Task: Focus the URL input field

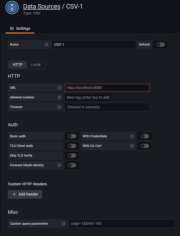Action: [x=107, y=88]
